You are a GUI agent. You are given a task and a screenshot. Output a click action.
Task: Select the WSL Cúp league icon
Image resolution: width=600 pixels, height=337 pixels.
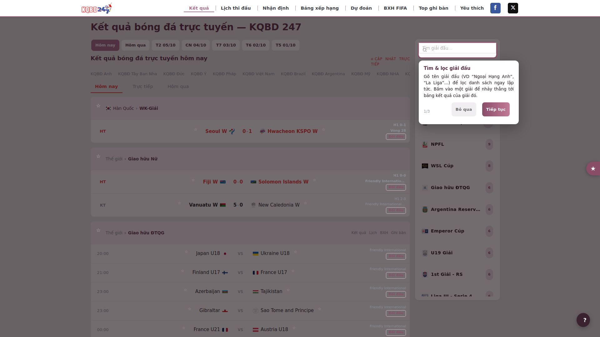pos(425,166)
